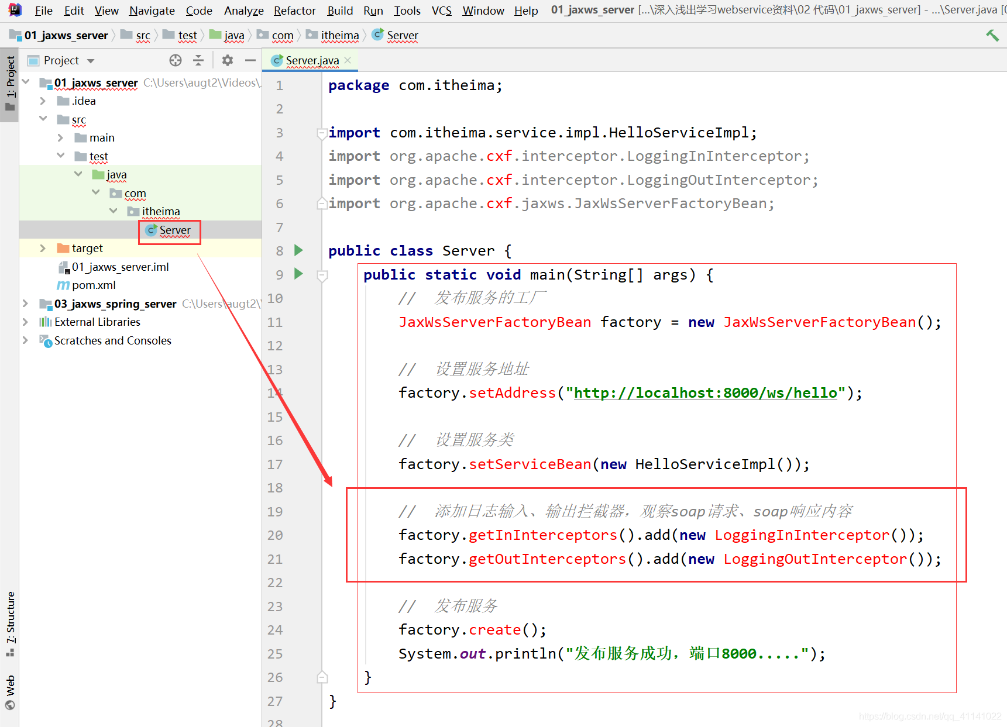1007x727 pixels.
Task: Click pom.xml Maven icon in tree
Action: 63,285
